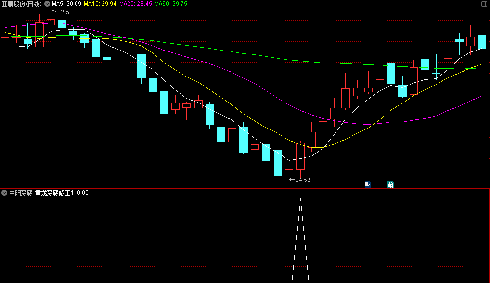The height and width of the screenshot is (283, 490).
Task: Open the 解 analysis marker icon
Action: coord(390,184)
